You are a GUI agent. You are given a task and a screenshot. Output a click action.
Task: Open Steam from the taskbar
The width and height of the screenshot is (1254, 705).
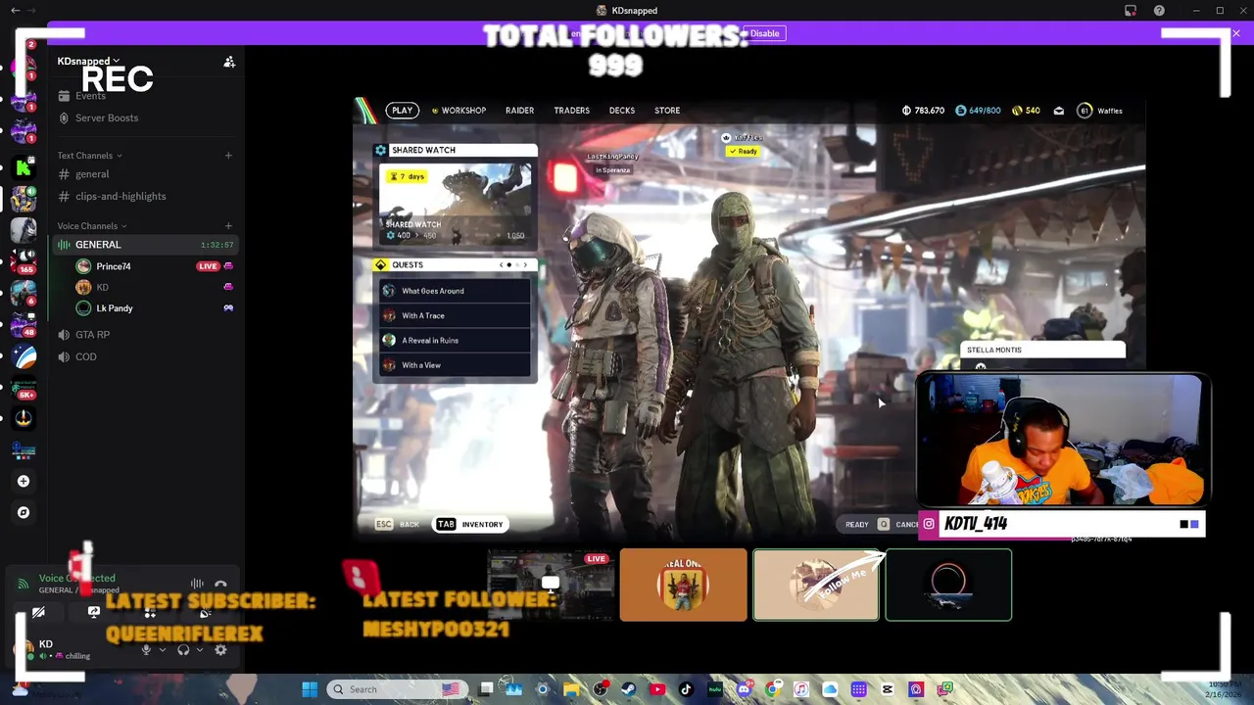click(x=628, y=689)
